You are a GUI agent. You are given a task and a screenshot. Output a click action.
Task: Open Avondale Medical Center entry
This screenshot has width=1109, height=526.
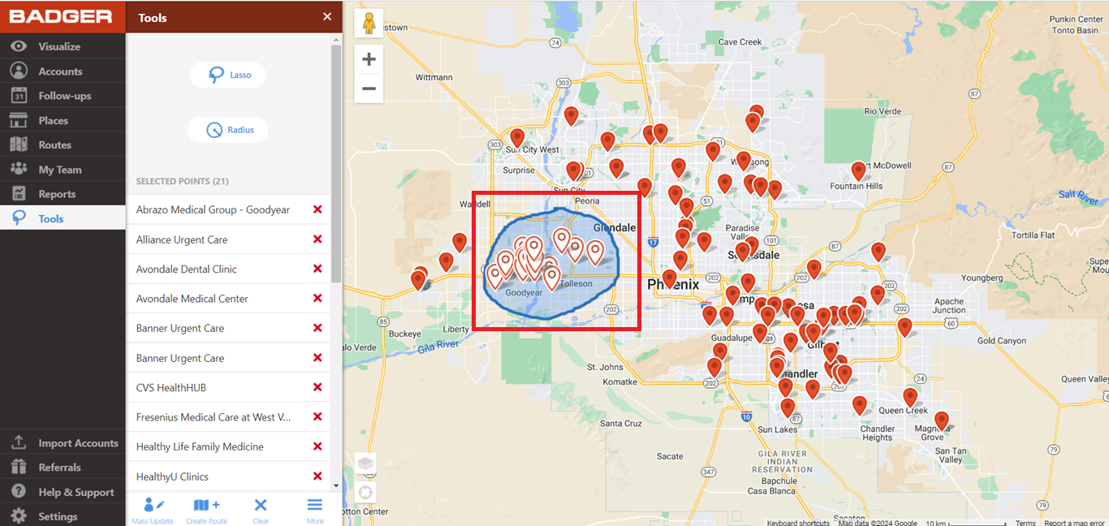coord(192,299)
